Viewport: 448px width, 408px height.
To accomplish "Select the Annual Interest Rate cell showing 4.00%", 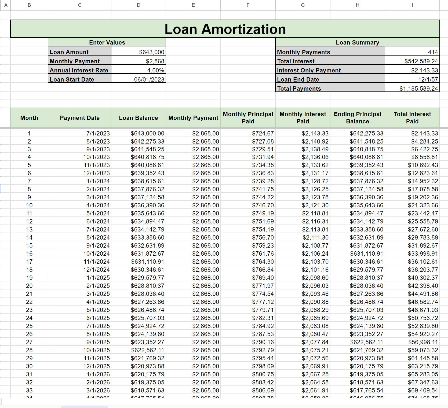I will click(139, 70).
